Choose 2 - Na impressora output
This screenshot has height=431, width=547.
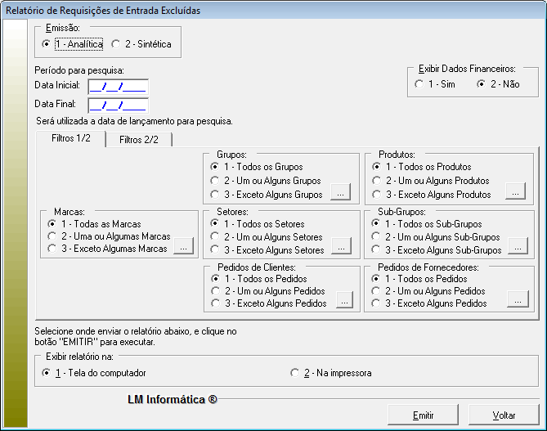[x=295, y=373]
